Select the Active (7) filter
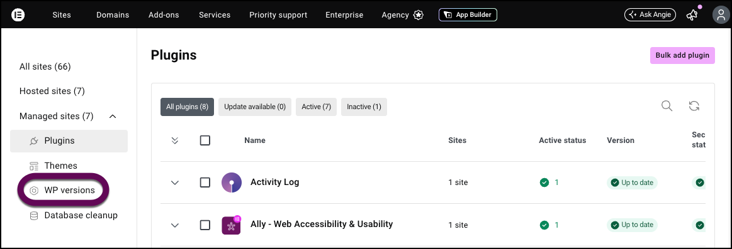The width and height of the screenshot is (732, 249). (x=316, y=107)
